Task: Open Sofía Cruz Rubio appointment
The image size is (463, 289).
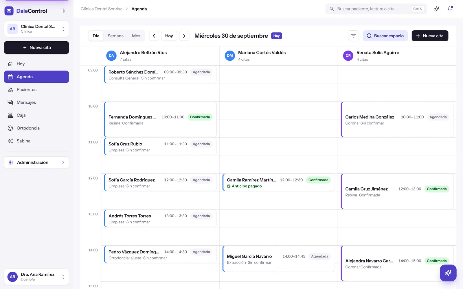Action: point(160,147)
